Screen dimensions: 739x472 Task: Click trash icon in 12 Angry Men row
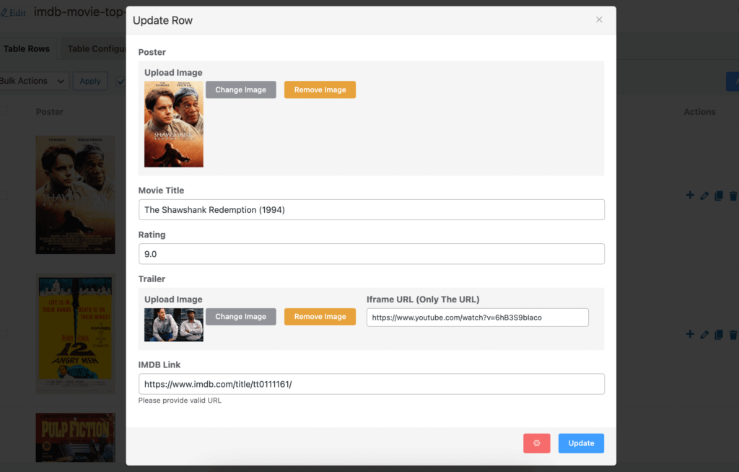point(733,335)
